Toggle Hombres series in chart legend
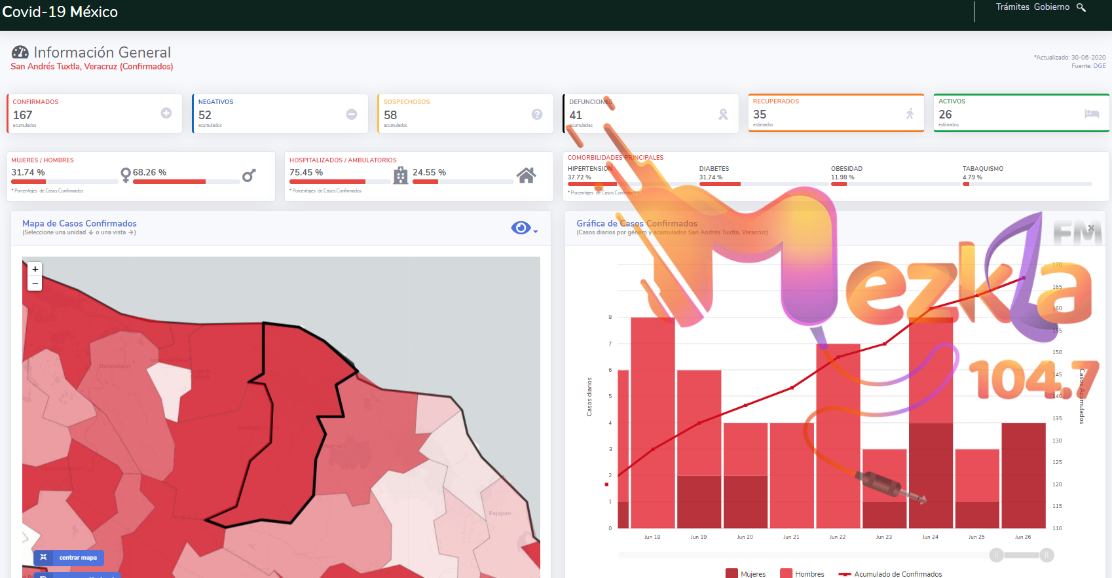Screen dimensions: 1112x578 coord(802,573)
